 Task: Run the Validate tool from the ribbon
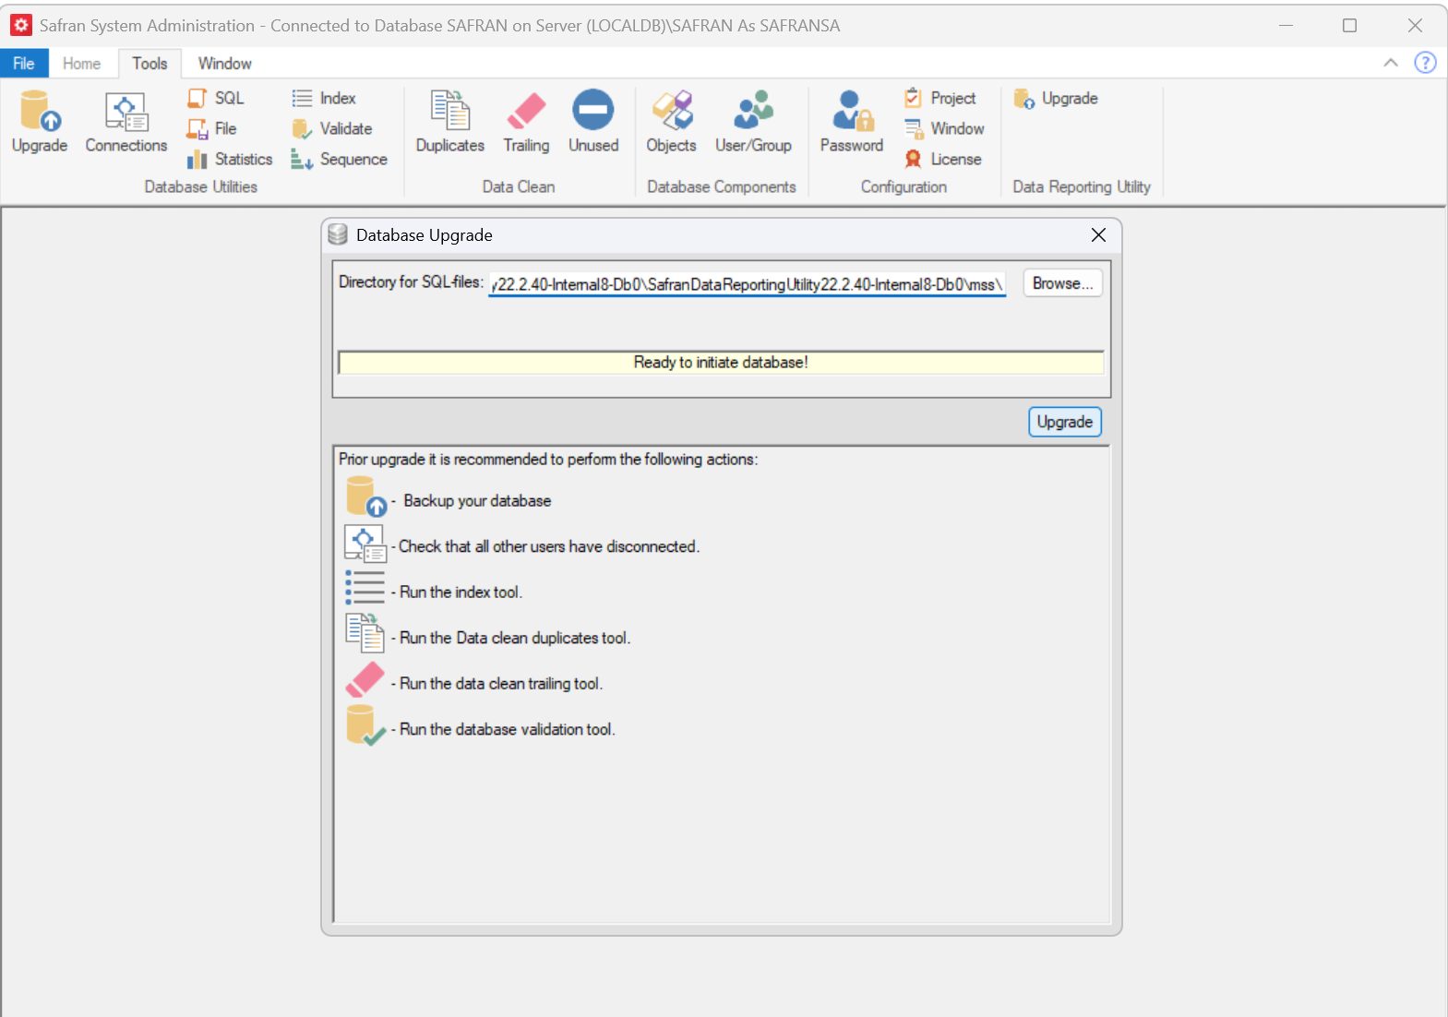tap(332, 128)
